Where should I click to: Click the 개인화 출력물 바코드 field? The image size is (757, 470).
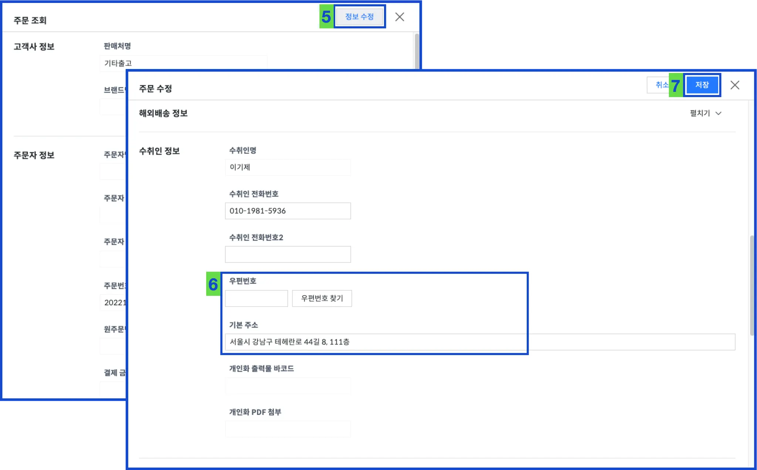288,386
